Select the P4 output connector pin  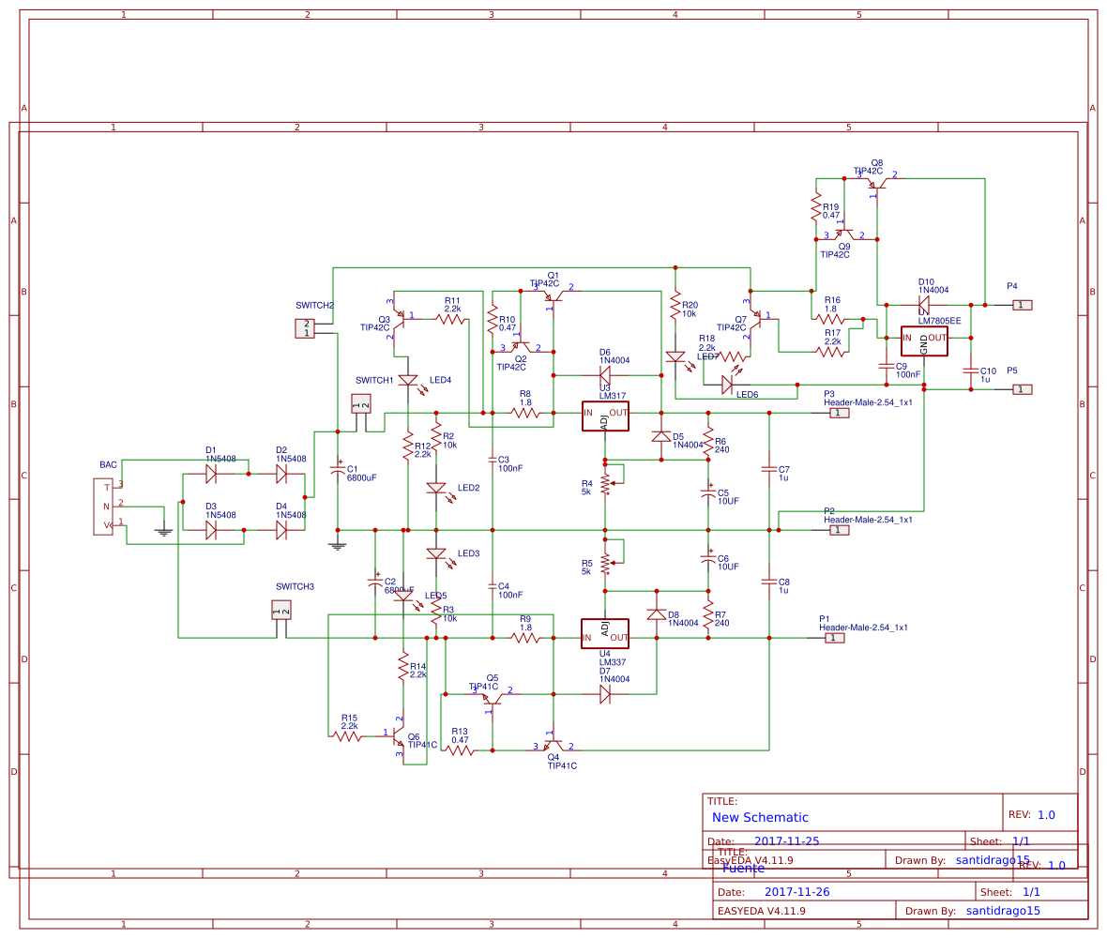pyautogui.click(x=1023, y=305)
